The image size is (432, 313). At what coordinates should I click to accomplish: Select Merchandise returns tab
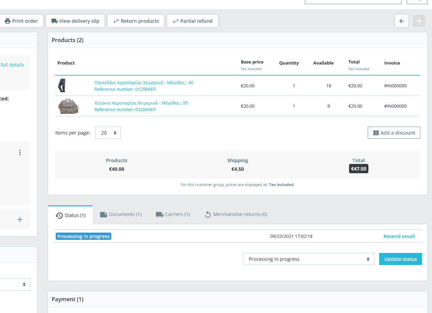(236, 214)
